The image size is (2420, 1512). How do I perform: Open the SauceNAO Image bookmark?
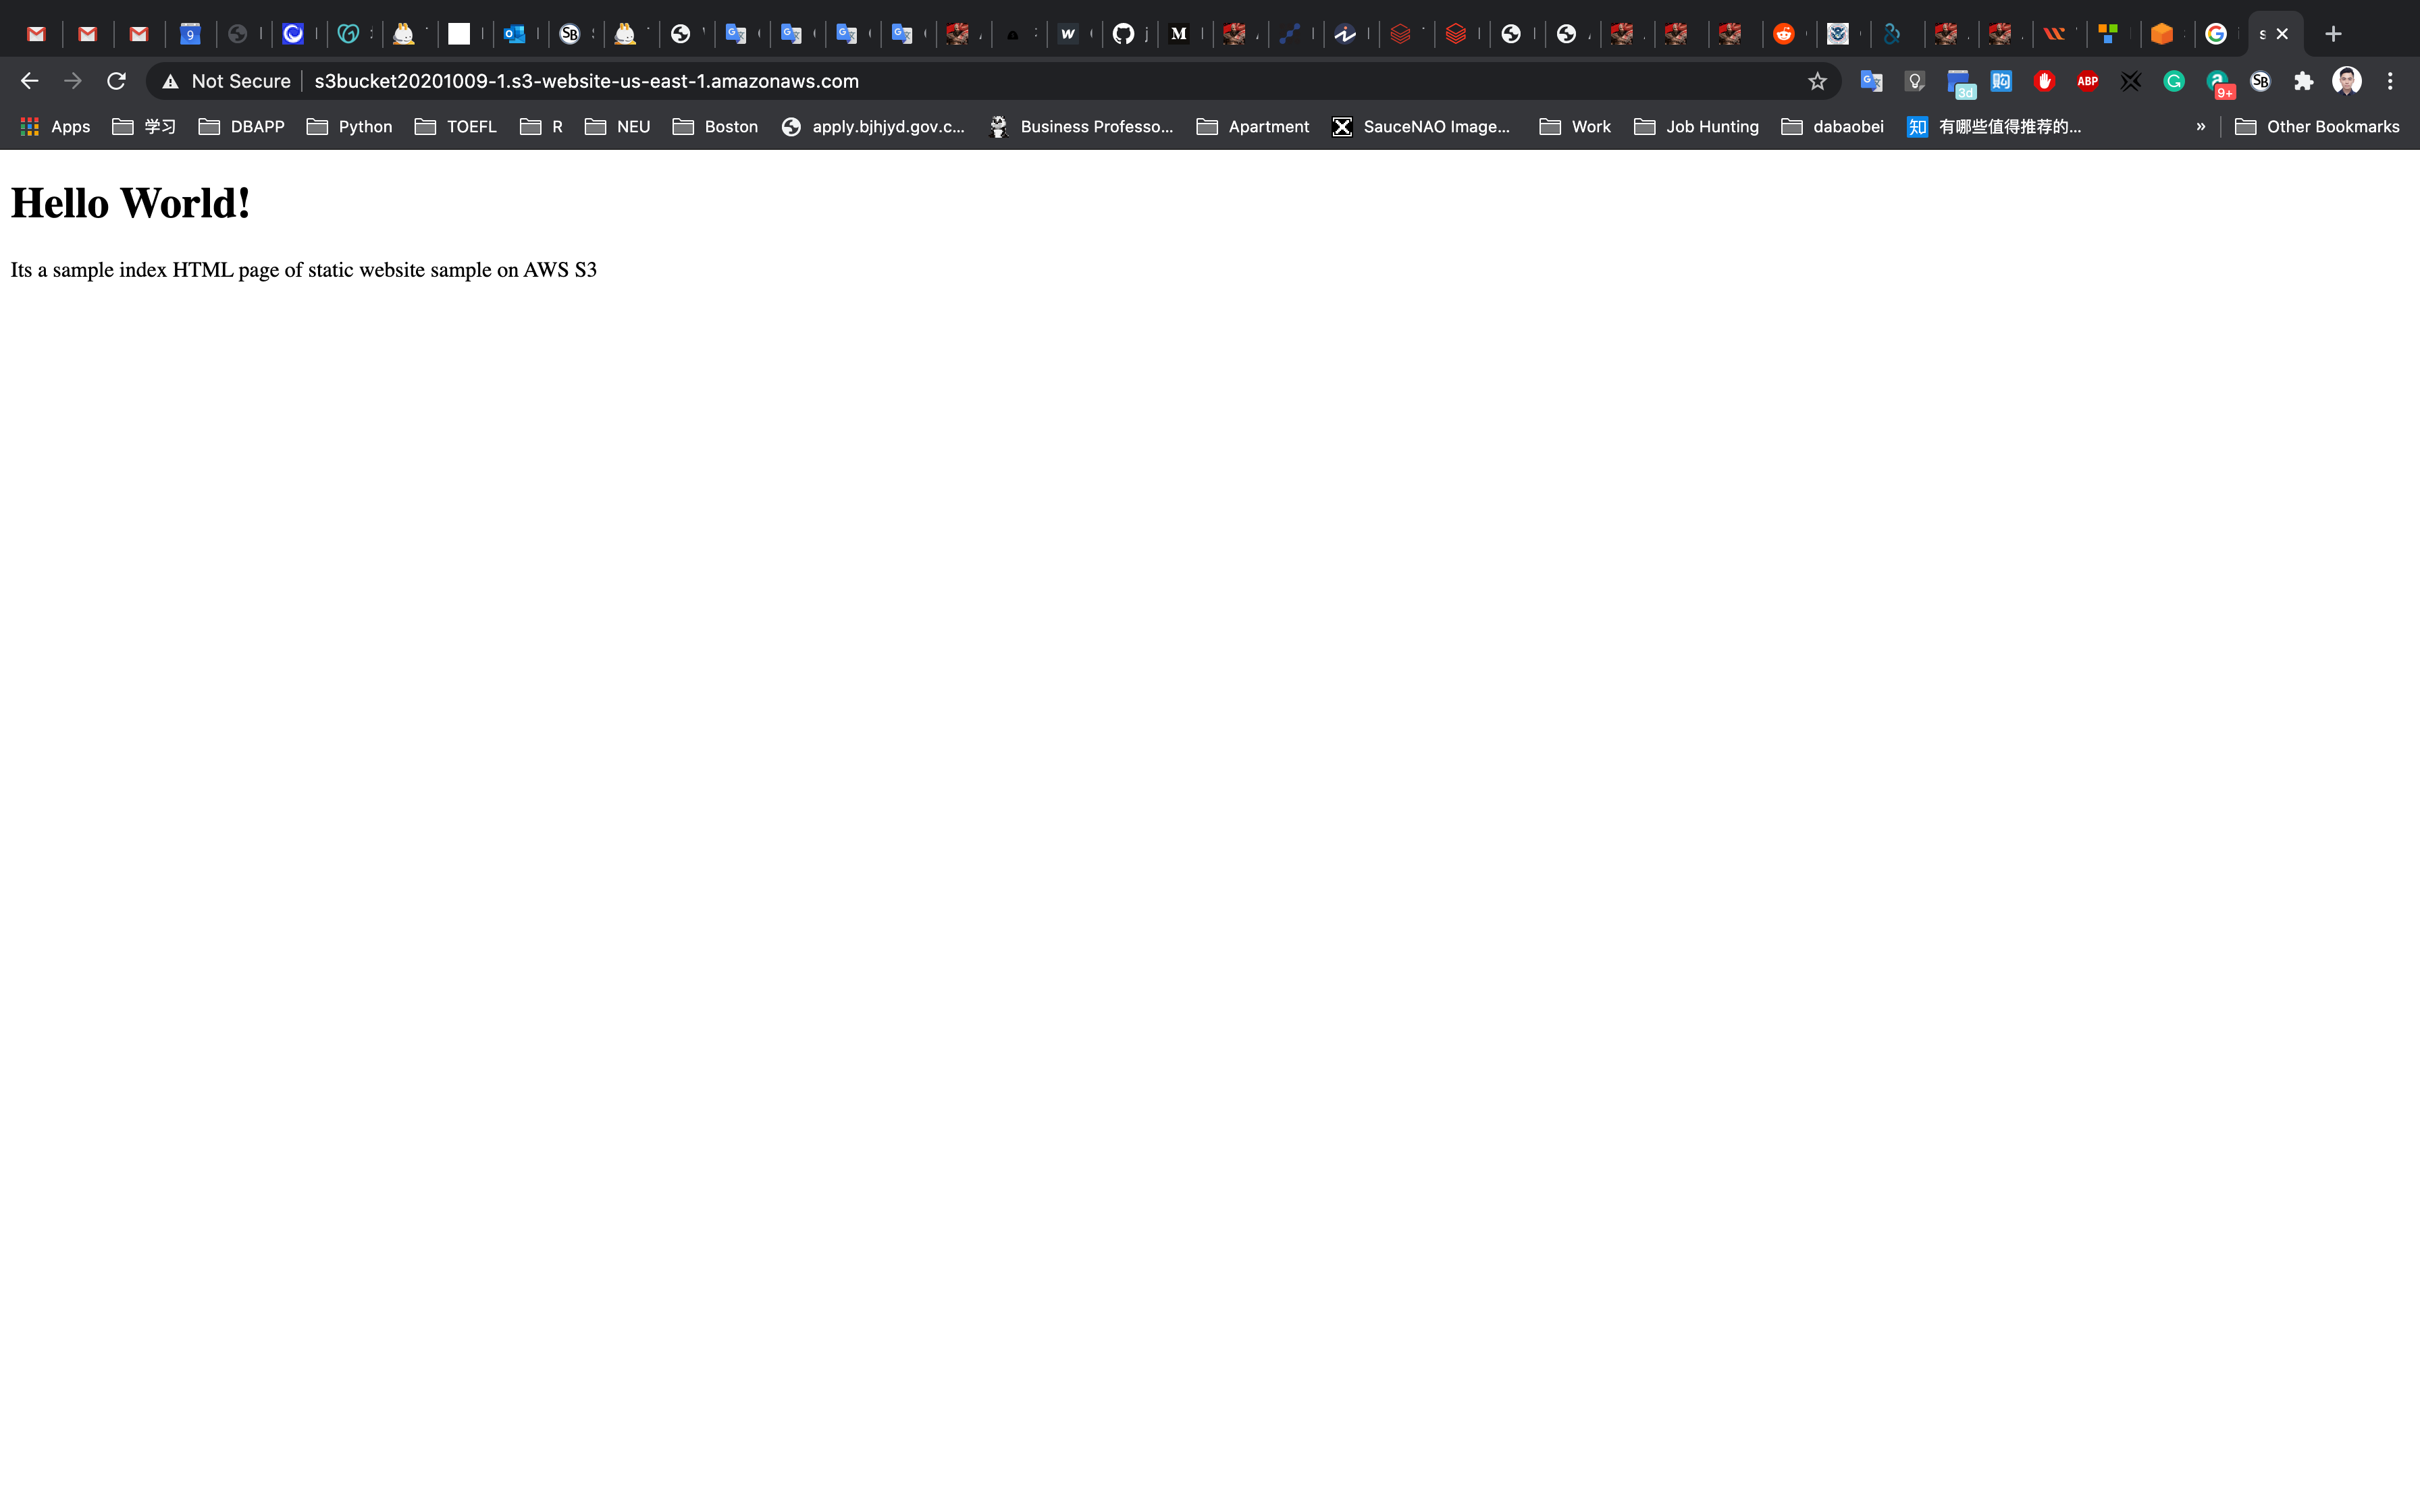point(1421,126)
